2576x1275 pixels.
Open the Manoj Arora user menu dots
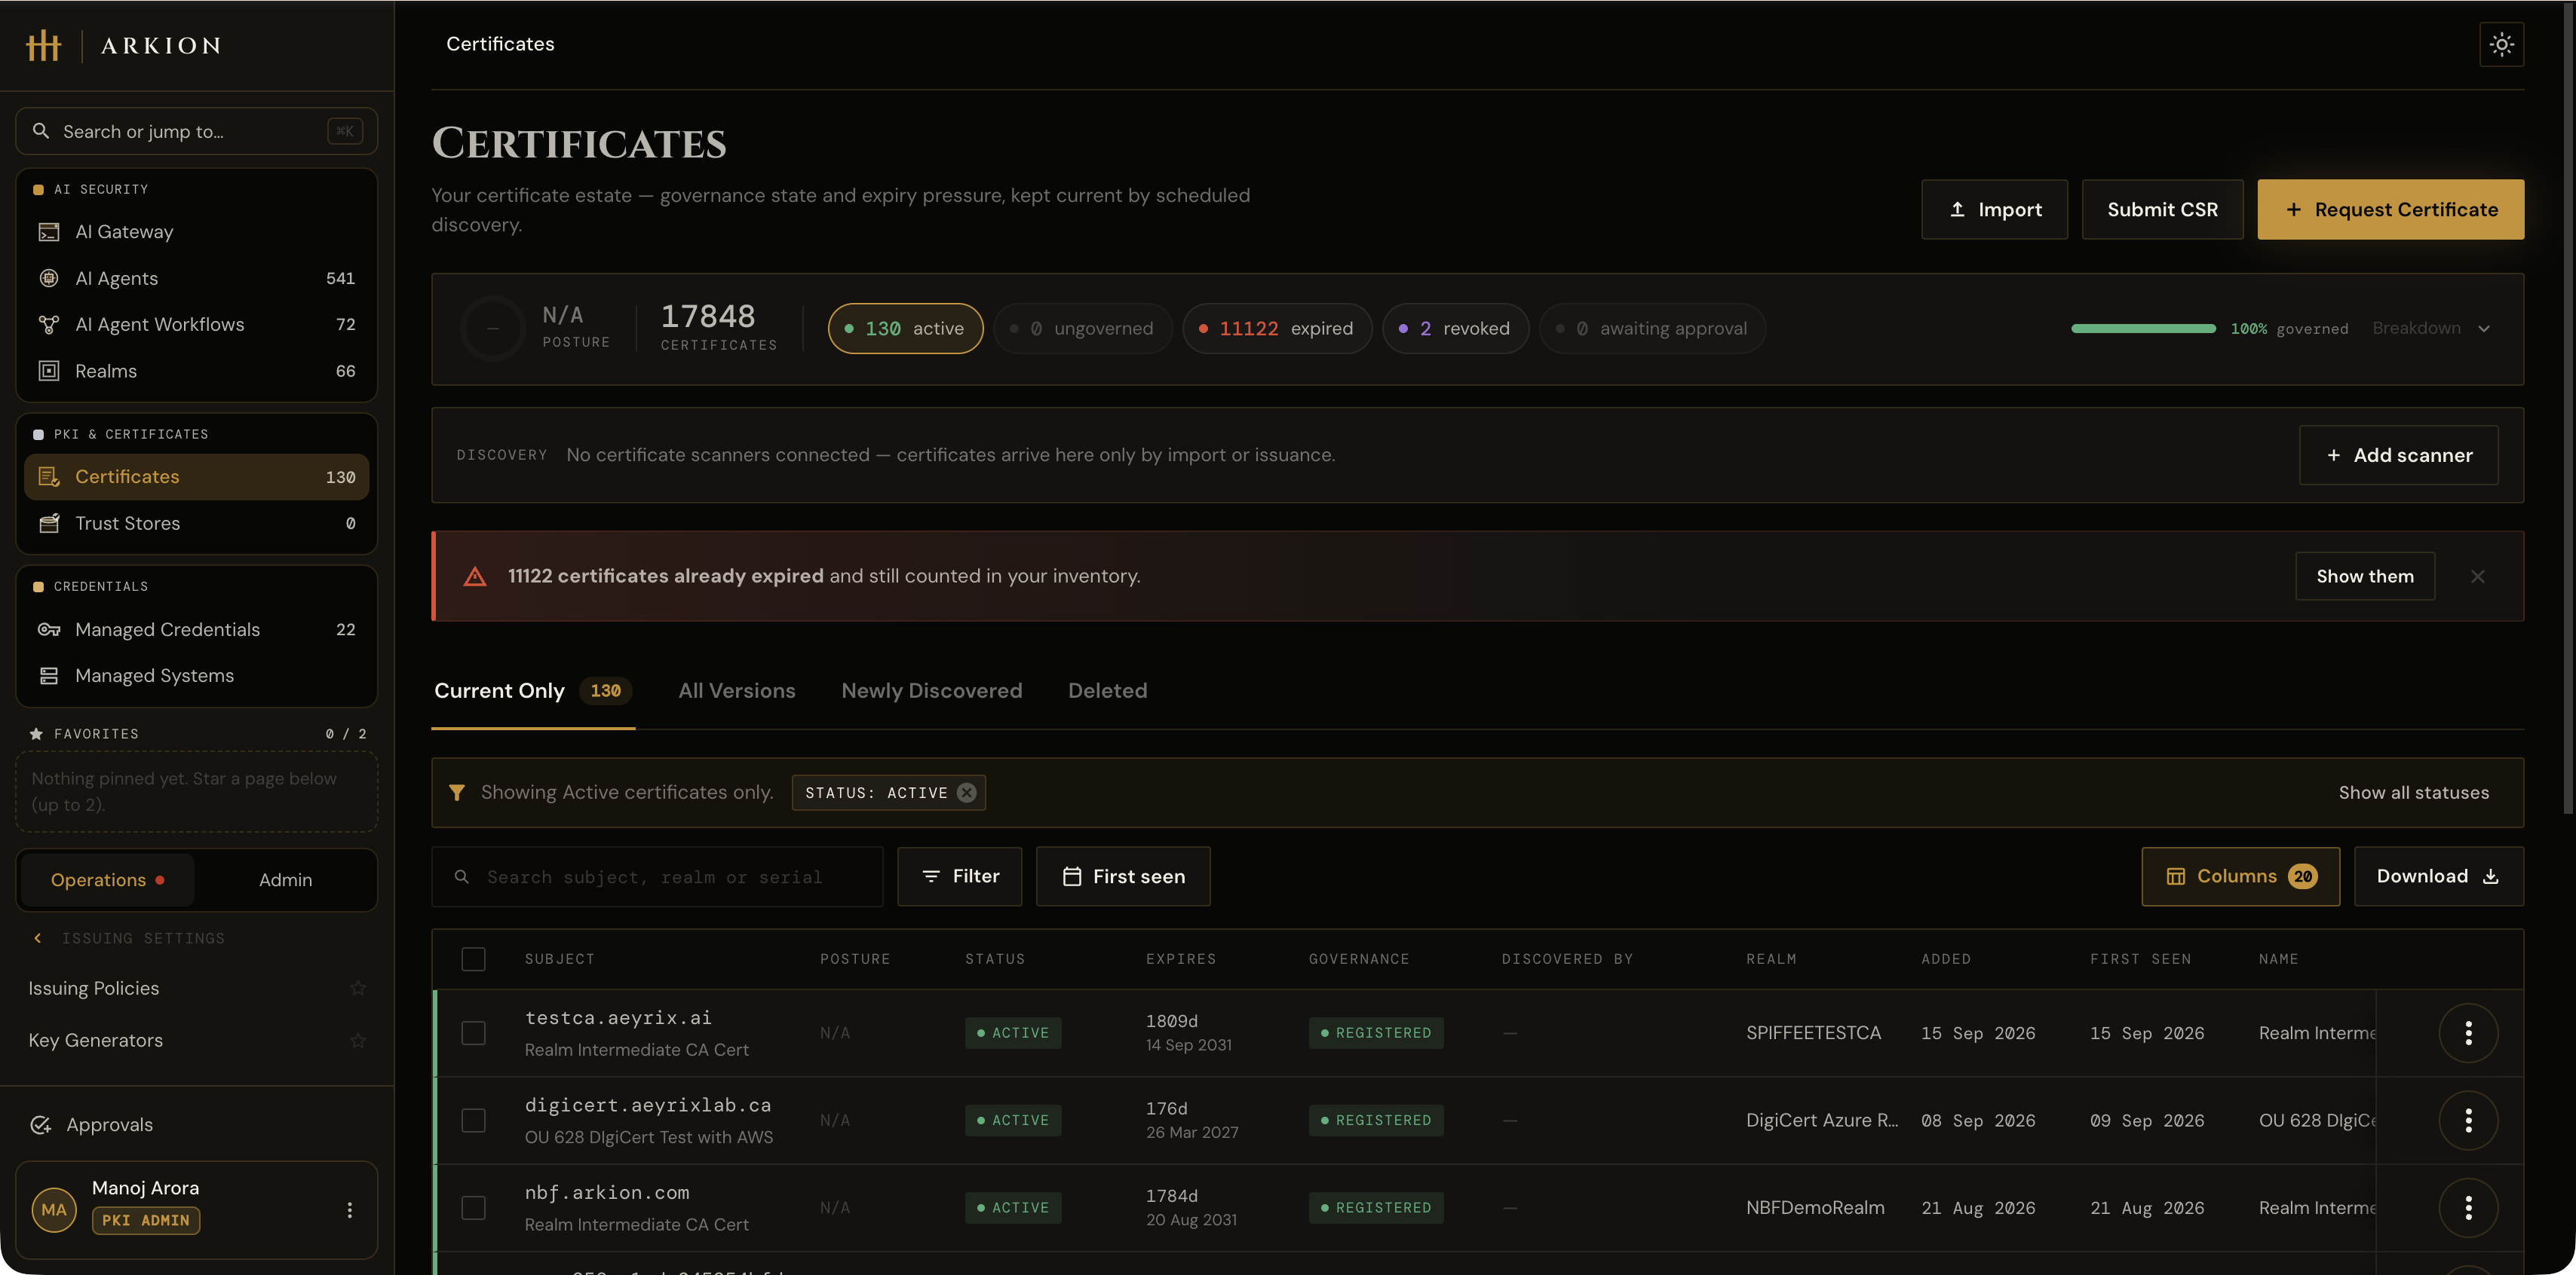click(349, 1210)
